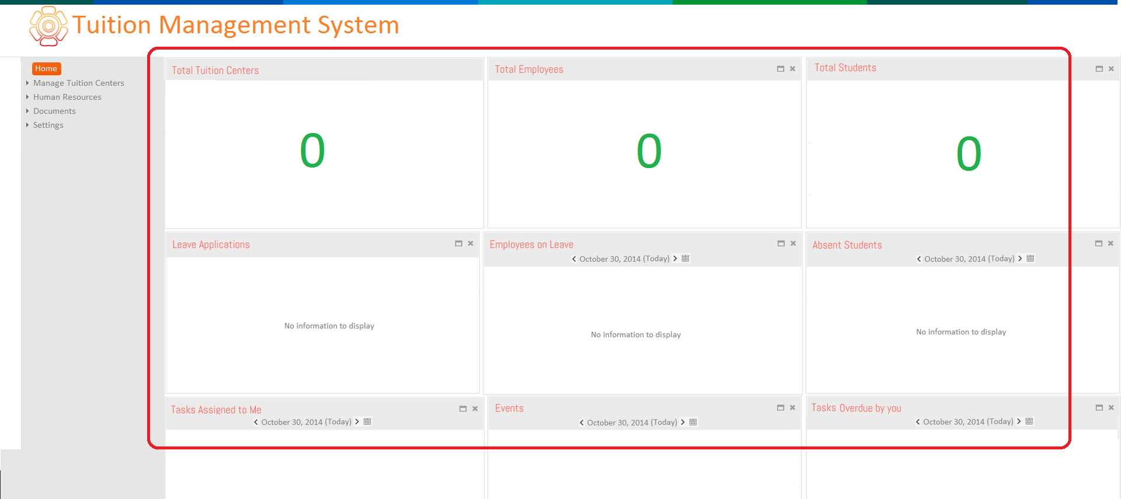
Task: Open calendar picker in Employees on Leave
Action: tap(685, 259)
